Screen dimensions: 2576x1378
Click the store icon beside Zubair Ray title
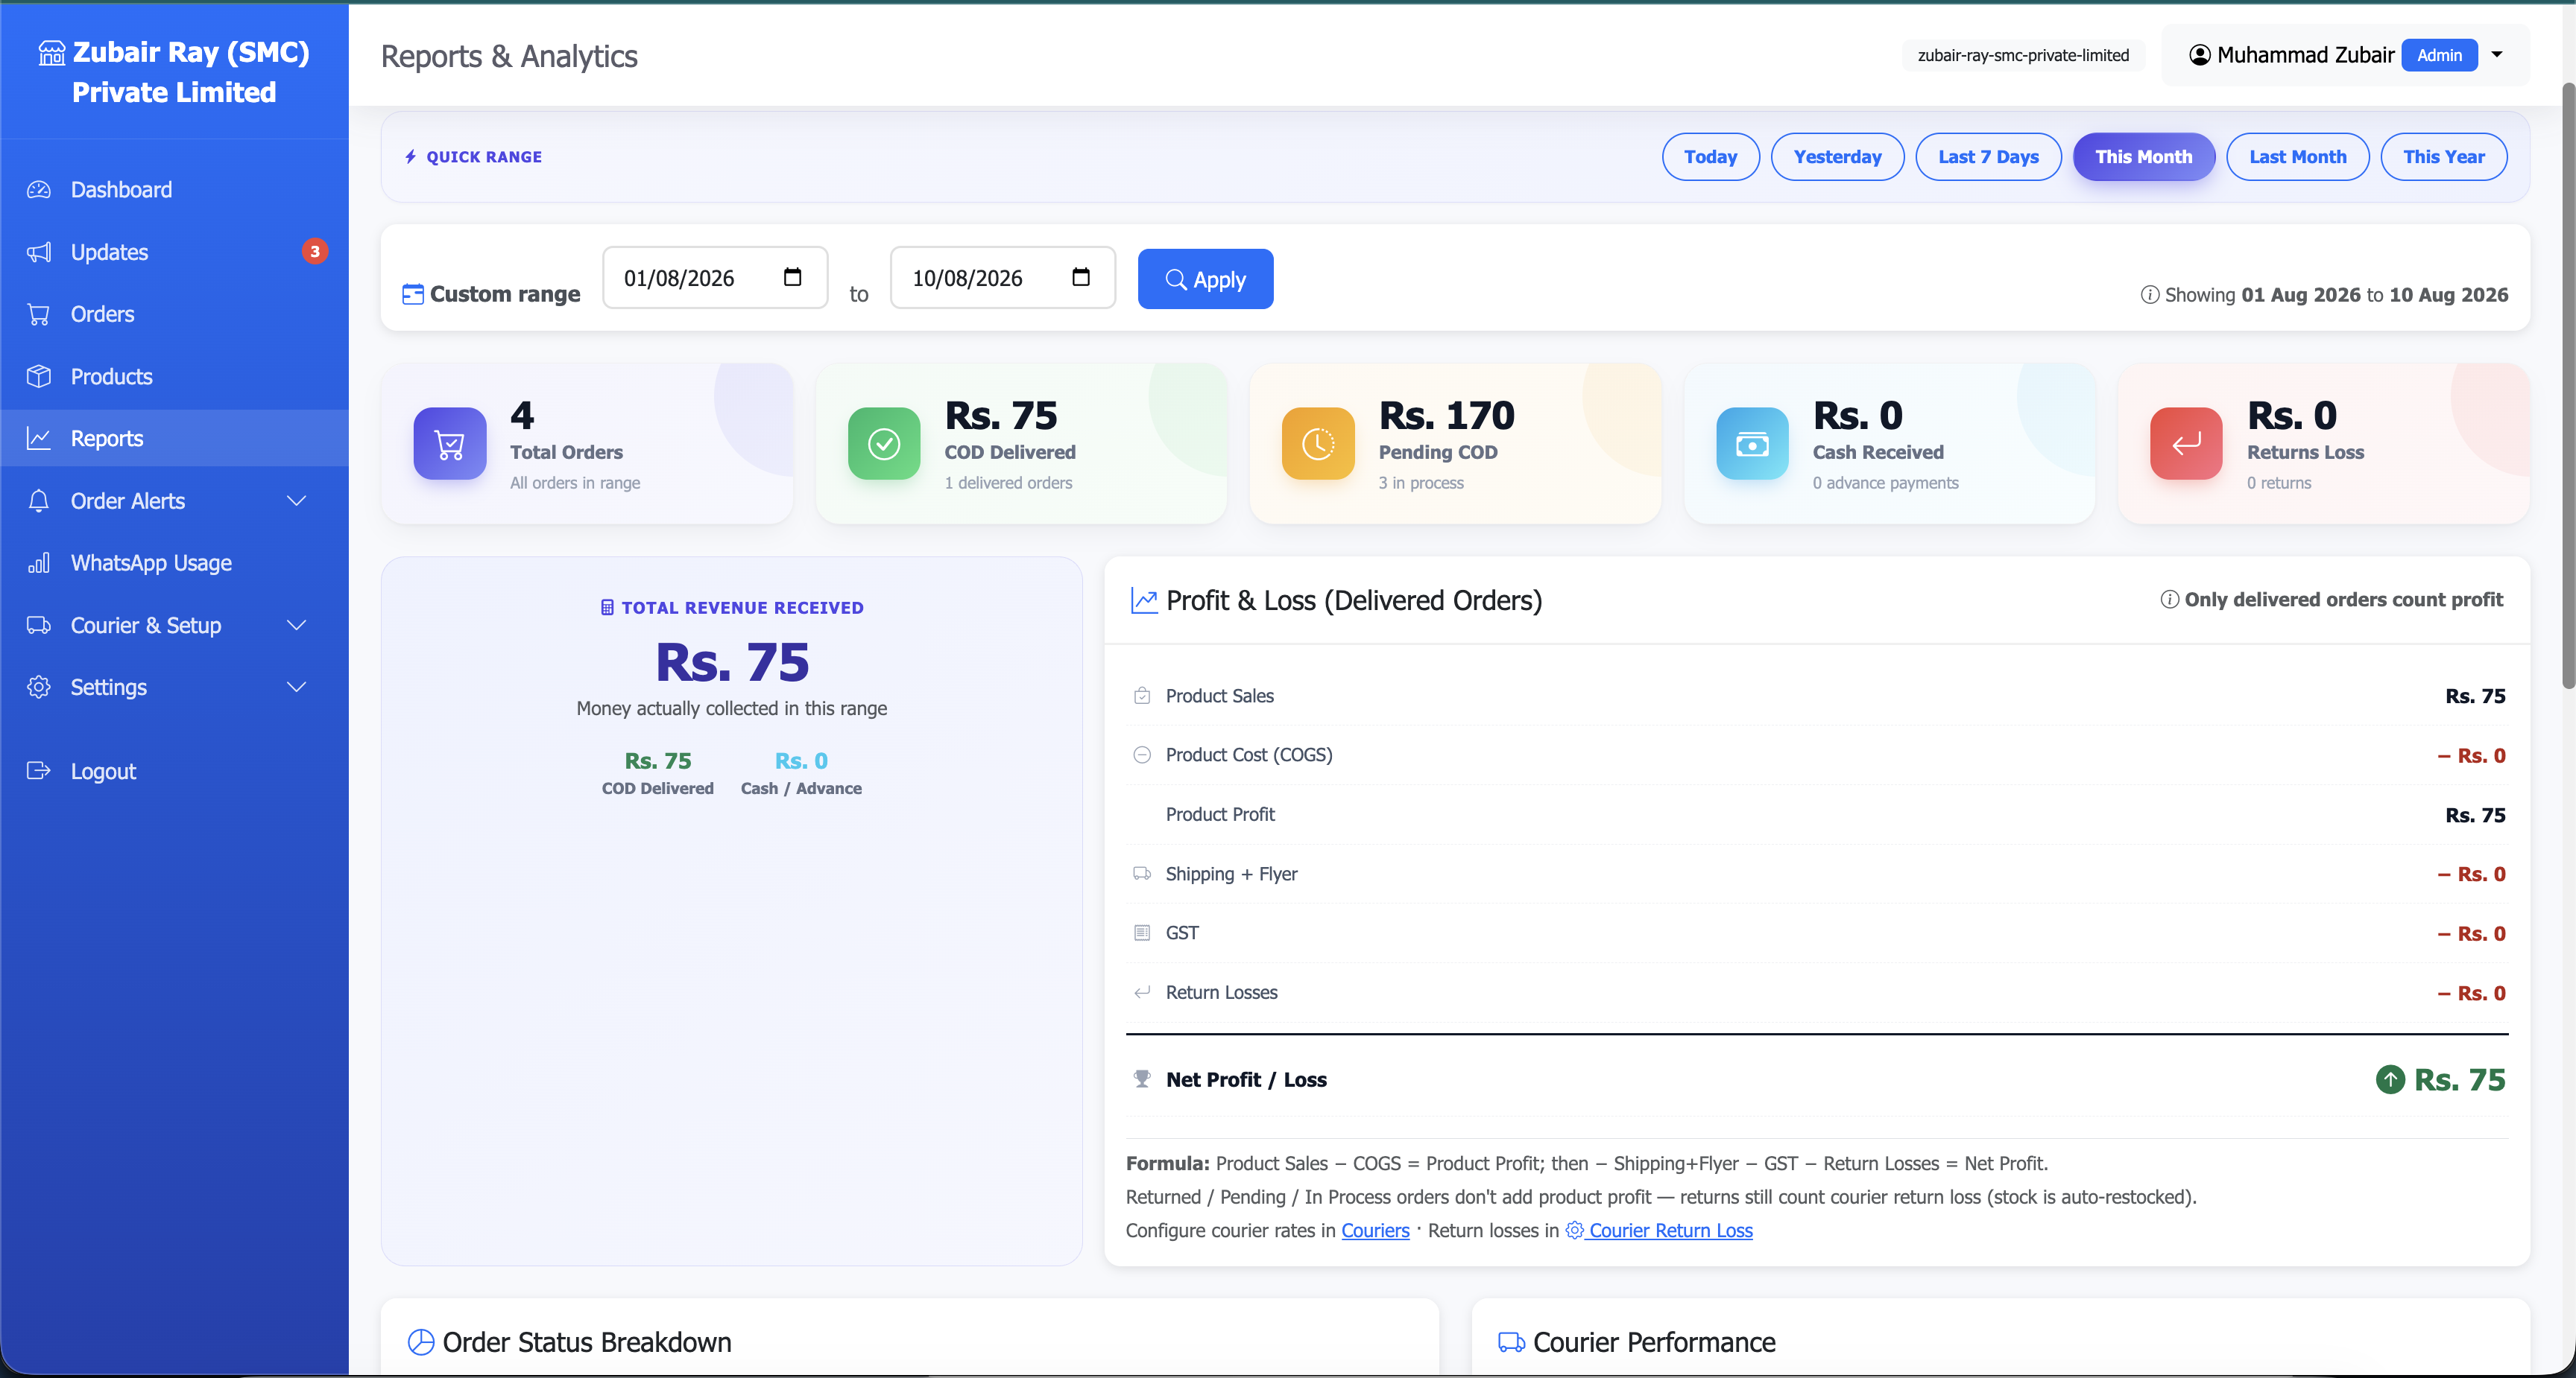coord(51,52)
